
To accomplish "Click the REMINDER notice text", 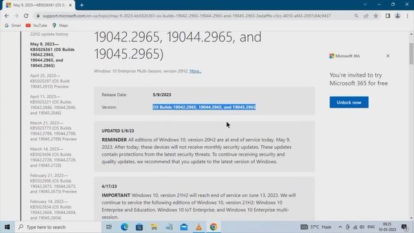I will click(x=197, y=151).
